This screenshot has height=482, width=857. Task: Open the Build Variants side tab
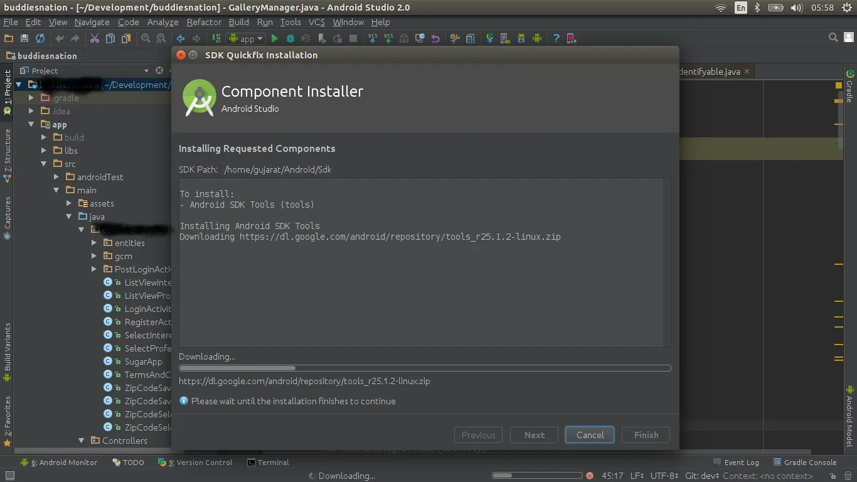click(8, 351)
